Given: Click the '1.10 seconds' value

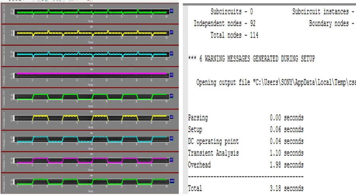Looking at the screenshot, I should (x=287, y=153).
